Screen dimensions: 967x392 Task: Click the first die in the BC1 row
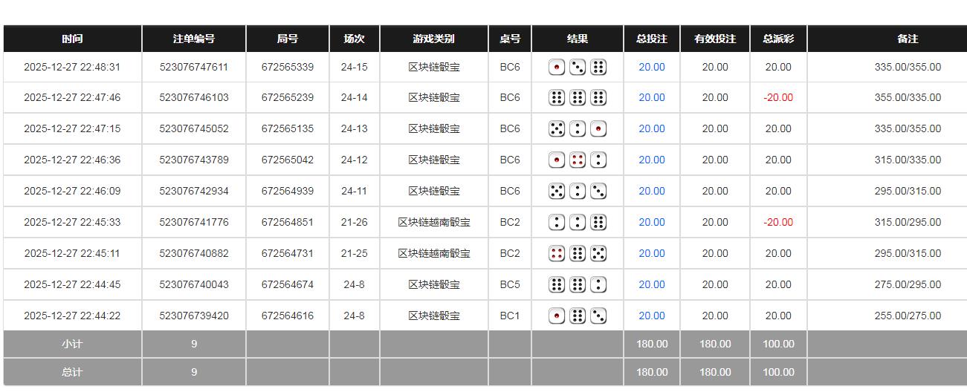[557, 316]
